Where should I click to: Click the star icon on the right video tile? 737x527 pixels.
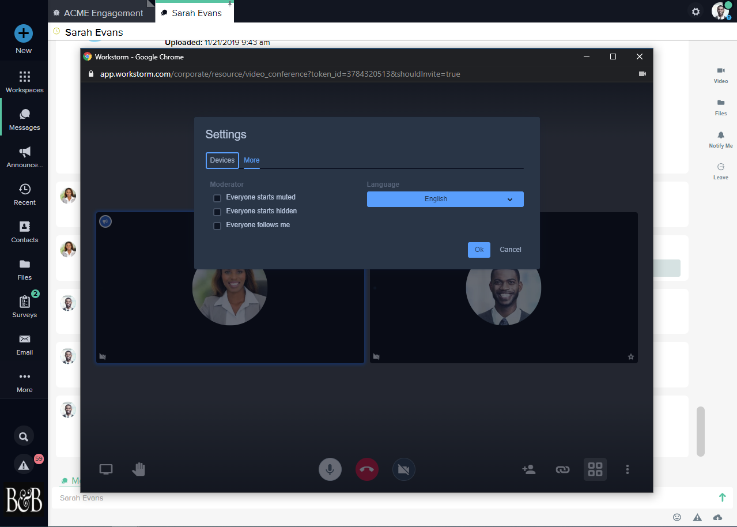(x=631, y=357)
